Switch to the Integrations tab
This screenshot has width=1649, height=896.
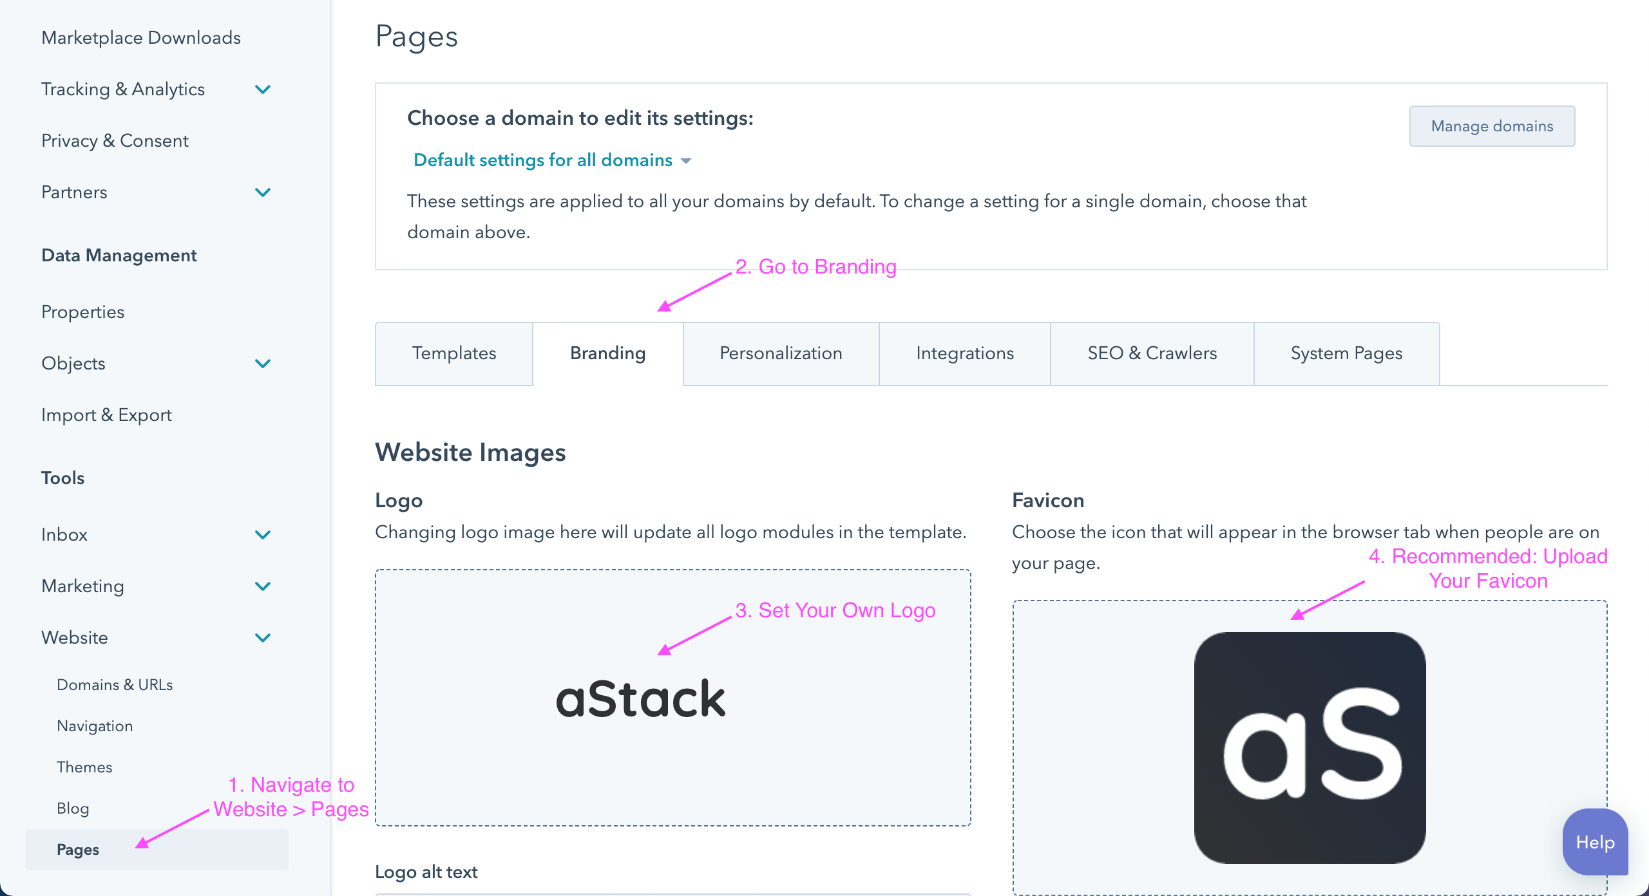click(x=965, y=353)
